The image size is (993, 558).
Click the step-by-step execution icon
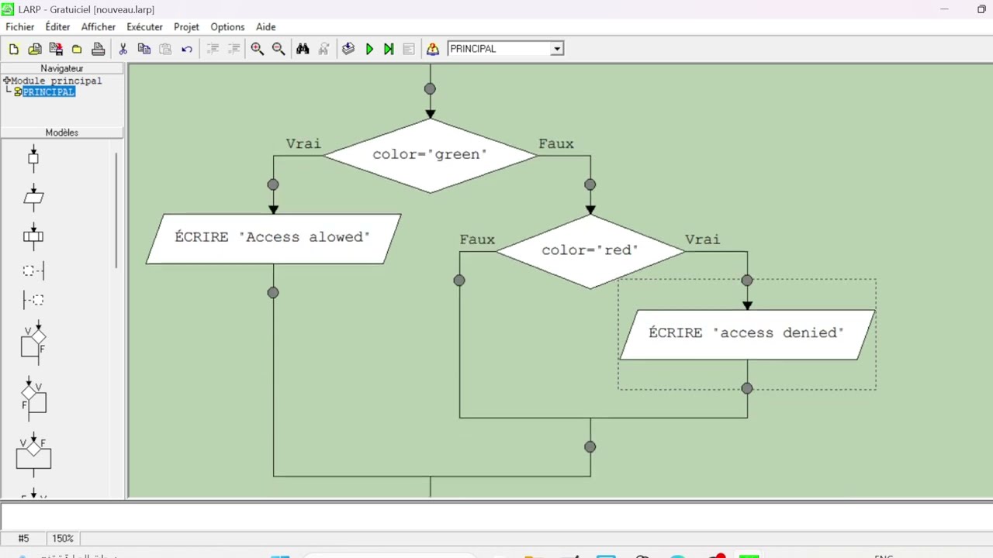tap(389, 49)
